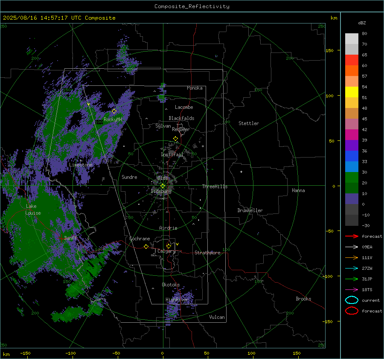Select the Okotoks label

(171, 285)
